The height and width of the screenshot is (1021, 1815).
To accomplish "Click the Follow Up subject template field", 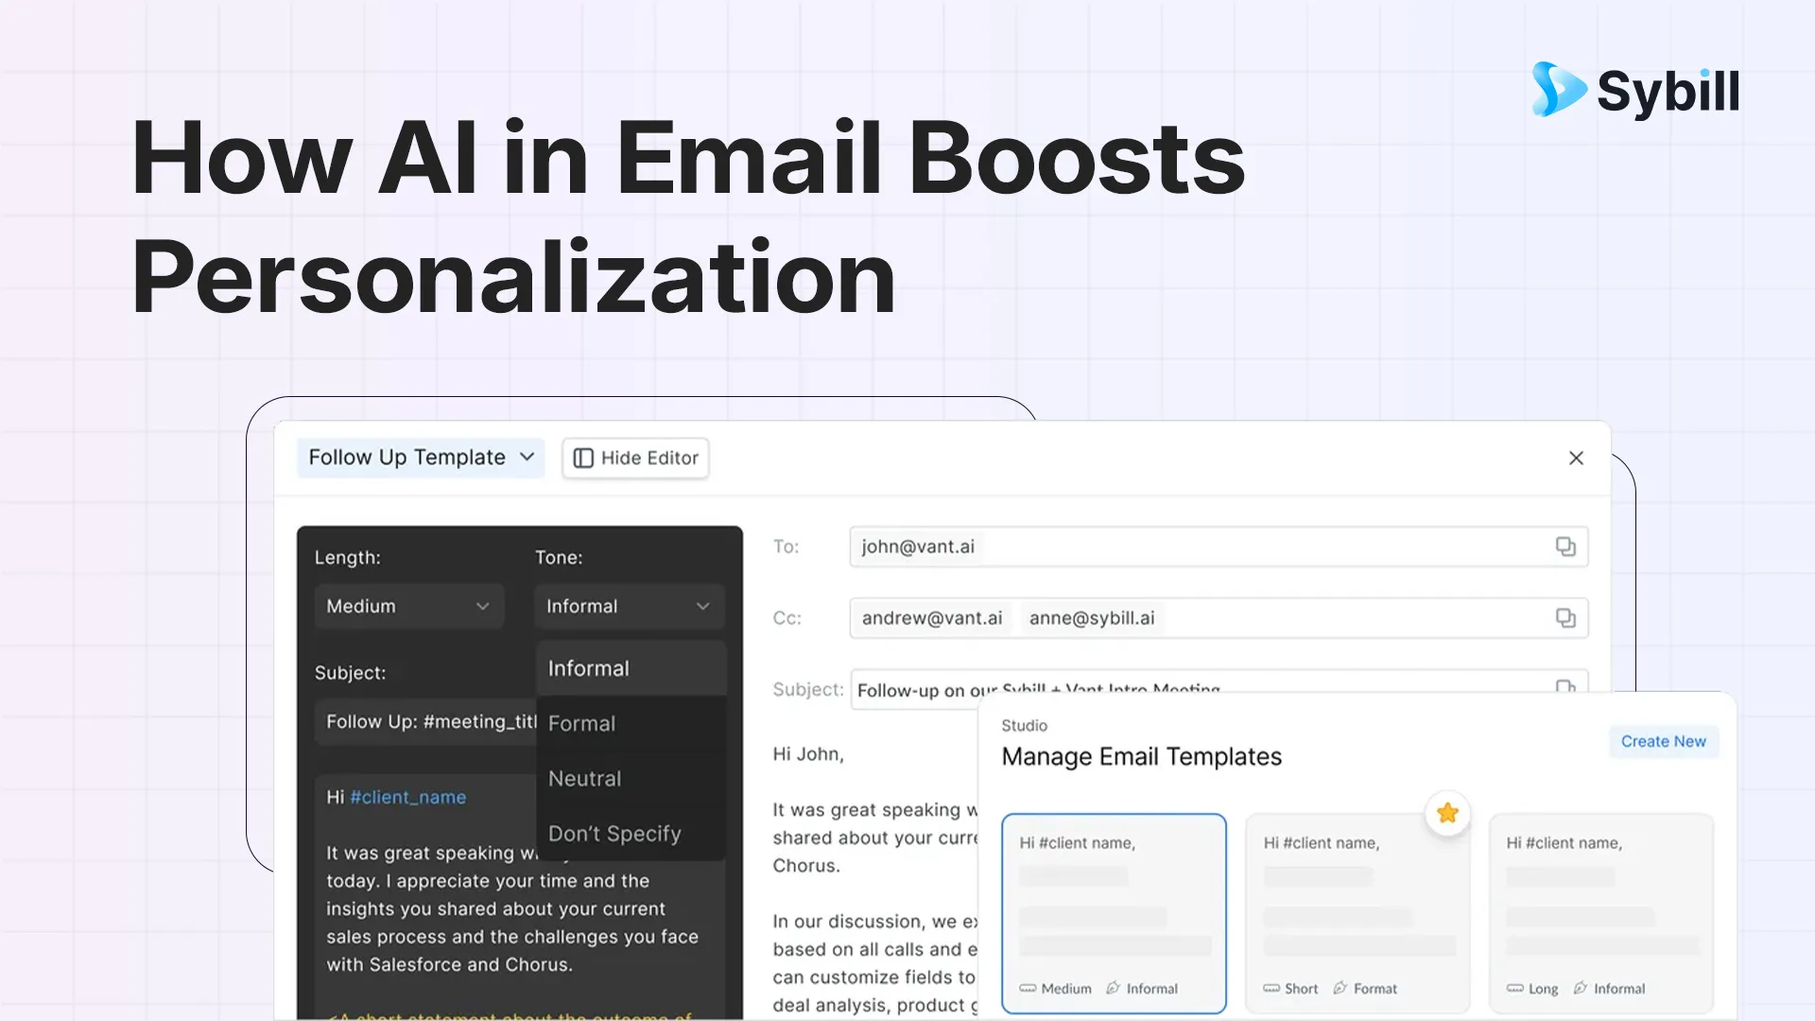I will [x=425, y=722].
